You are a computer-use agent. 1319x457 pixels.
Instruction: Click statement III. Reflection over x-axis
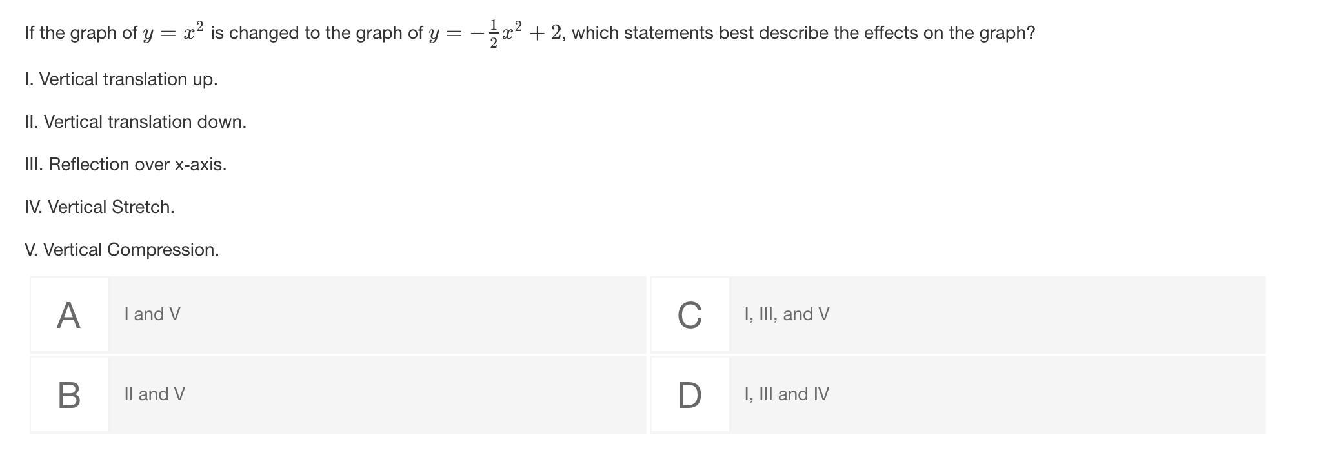126,165
